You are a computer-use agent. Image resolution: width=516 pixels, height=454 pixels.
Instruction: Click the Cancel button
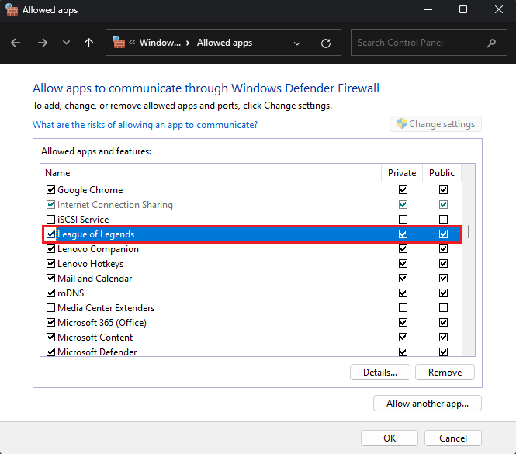tap(453, 438)
